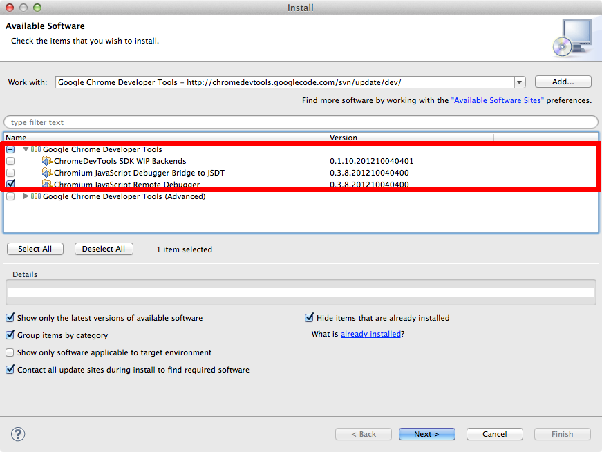Click the Details text area
The image size is (602, 452).
301,292
